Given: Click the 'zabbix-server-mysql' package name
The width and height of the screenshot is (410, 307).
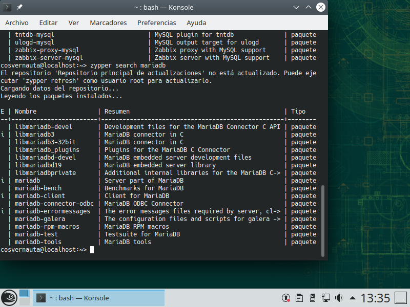Looking at the screenshot, I should [49, 58].
